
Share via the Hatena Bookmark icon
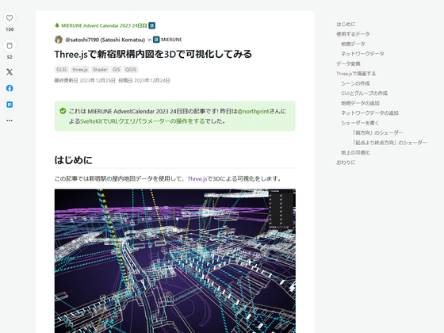10,105
